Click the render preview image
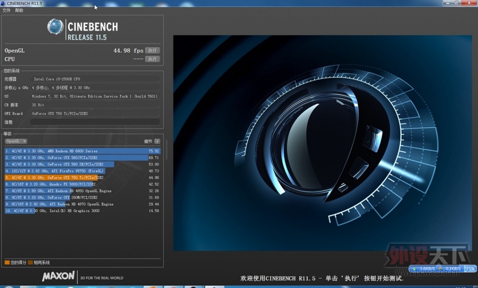 click(323, 143)
